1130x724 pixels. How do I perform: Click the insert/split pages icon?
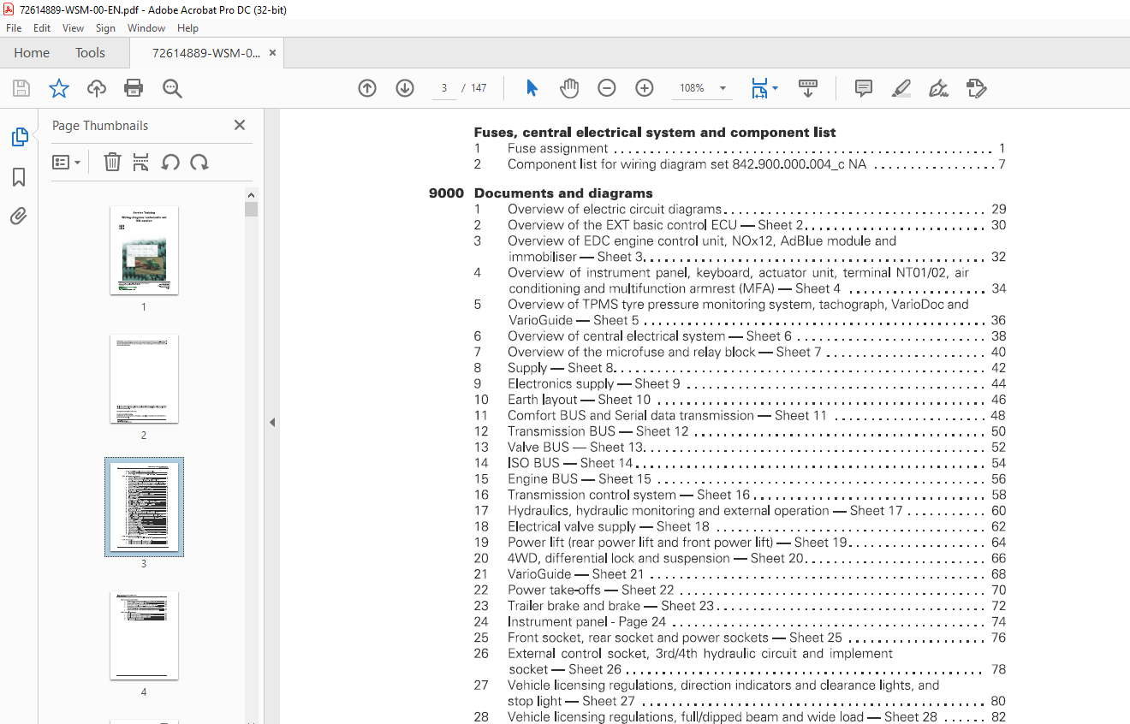(141, 162)
